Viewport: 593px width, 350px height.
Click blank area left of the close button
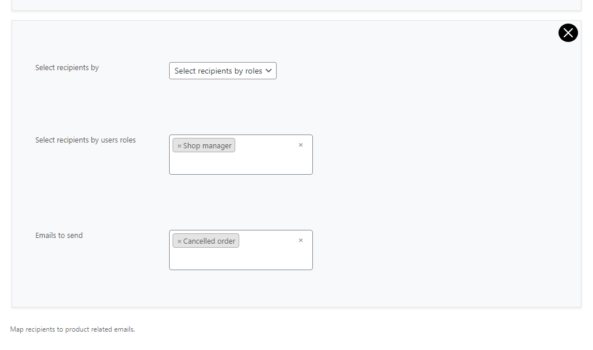pyautogui.click(x=518, y=33)
